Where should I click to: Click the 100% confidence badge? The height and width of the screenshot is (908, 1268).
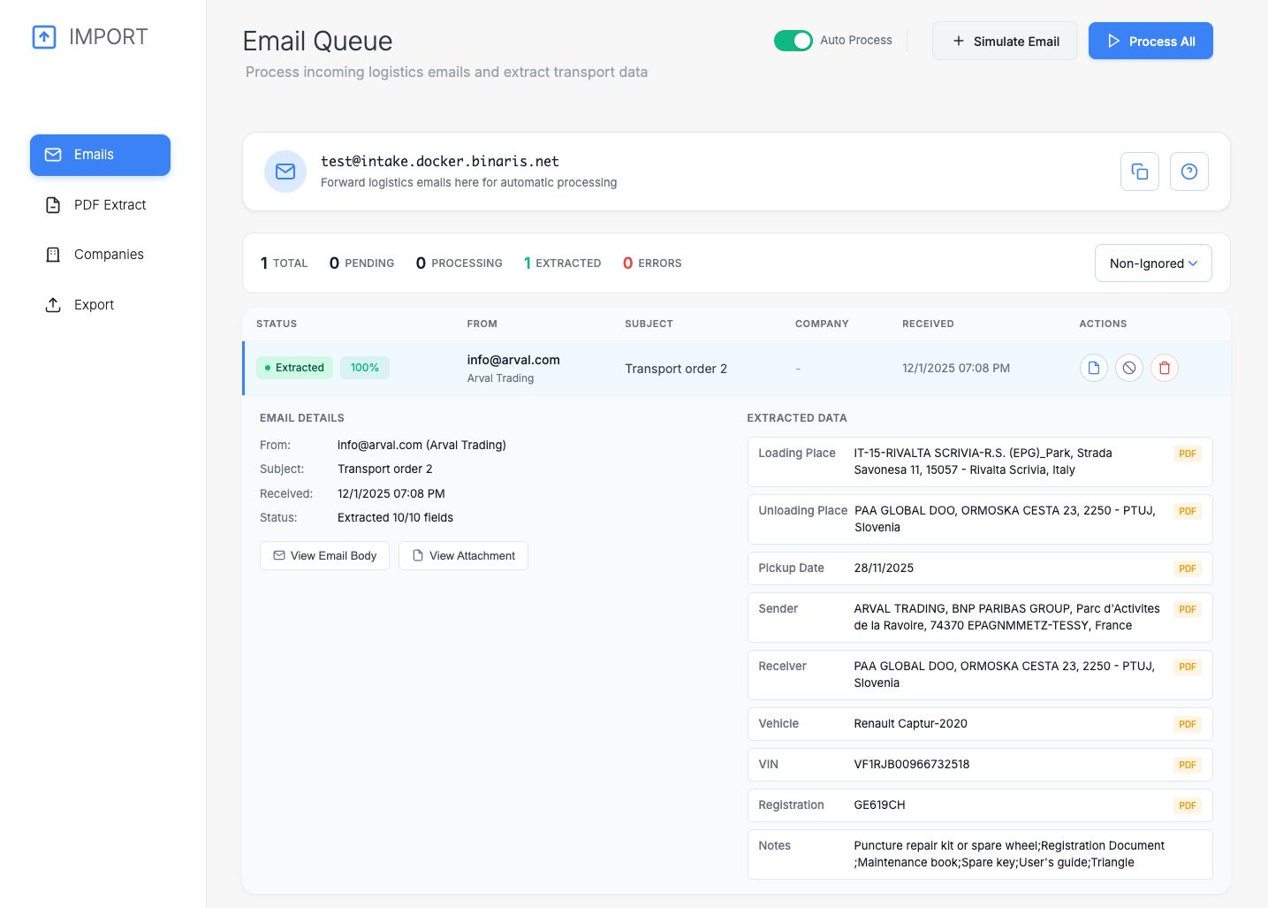tap(365, 368)
